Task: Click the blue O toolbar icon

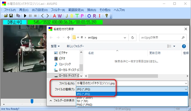Action: (x=89, y=16)
